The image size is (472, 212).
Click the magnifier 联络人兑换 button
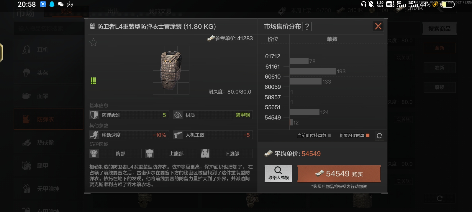278,173
